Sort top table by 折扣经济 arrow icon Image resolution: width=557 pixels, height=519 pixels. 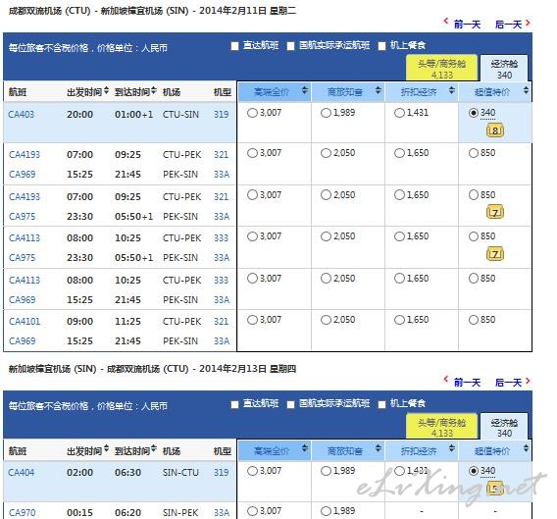451,90
